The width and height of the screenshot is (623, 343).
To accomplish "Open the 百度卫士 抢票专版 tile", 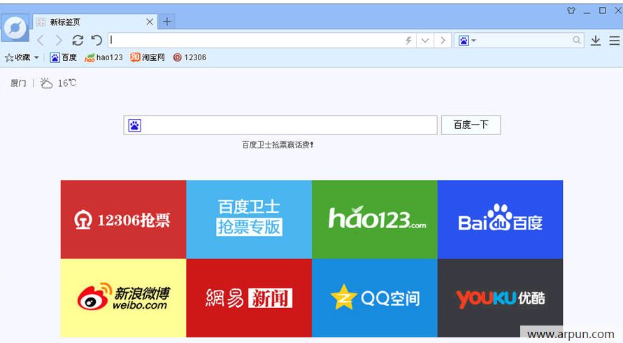I will (x=249, y=219).
